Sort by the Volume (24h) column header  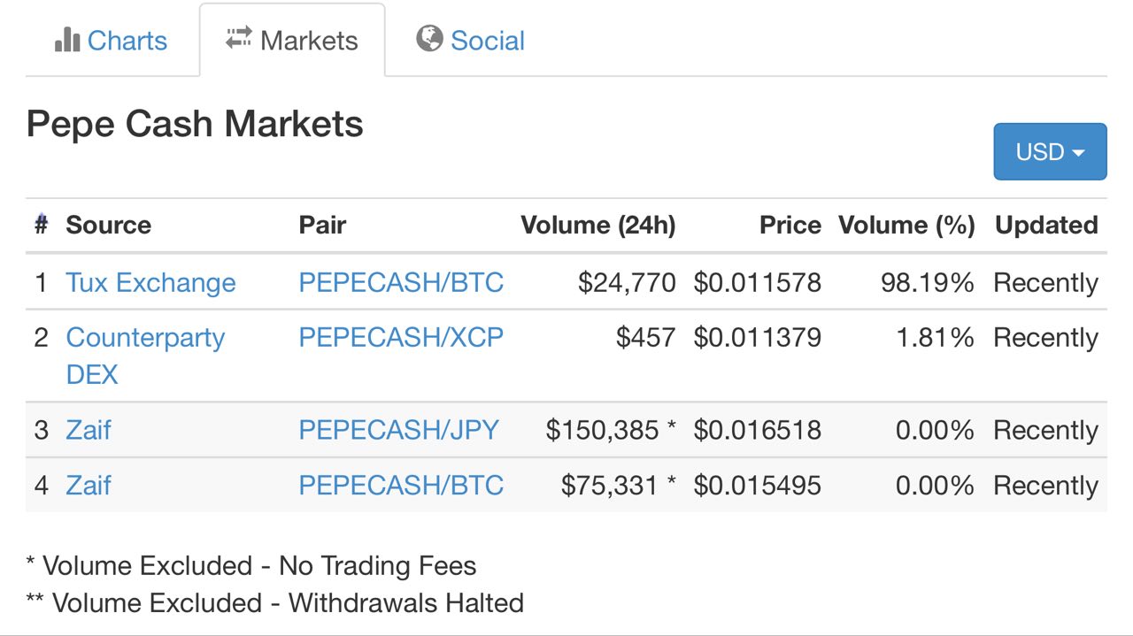pyautogui.click(x=598, y=225)
